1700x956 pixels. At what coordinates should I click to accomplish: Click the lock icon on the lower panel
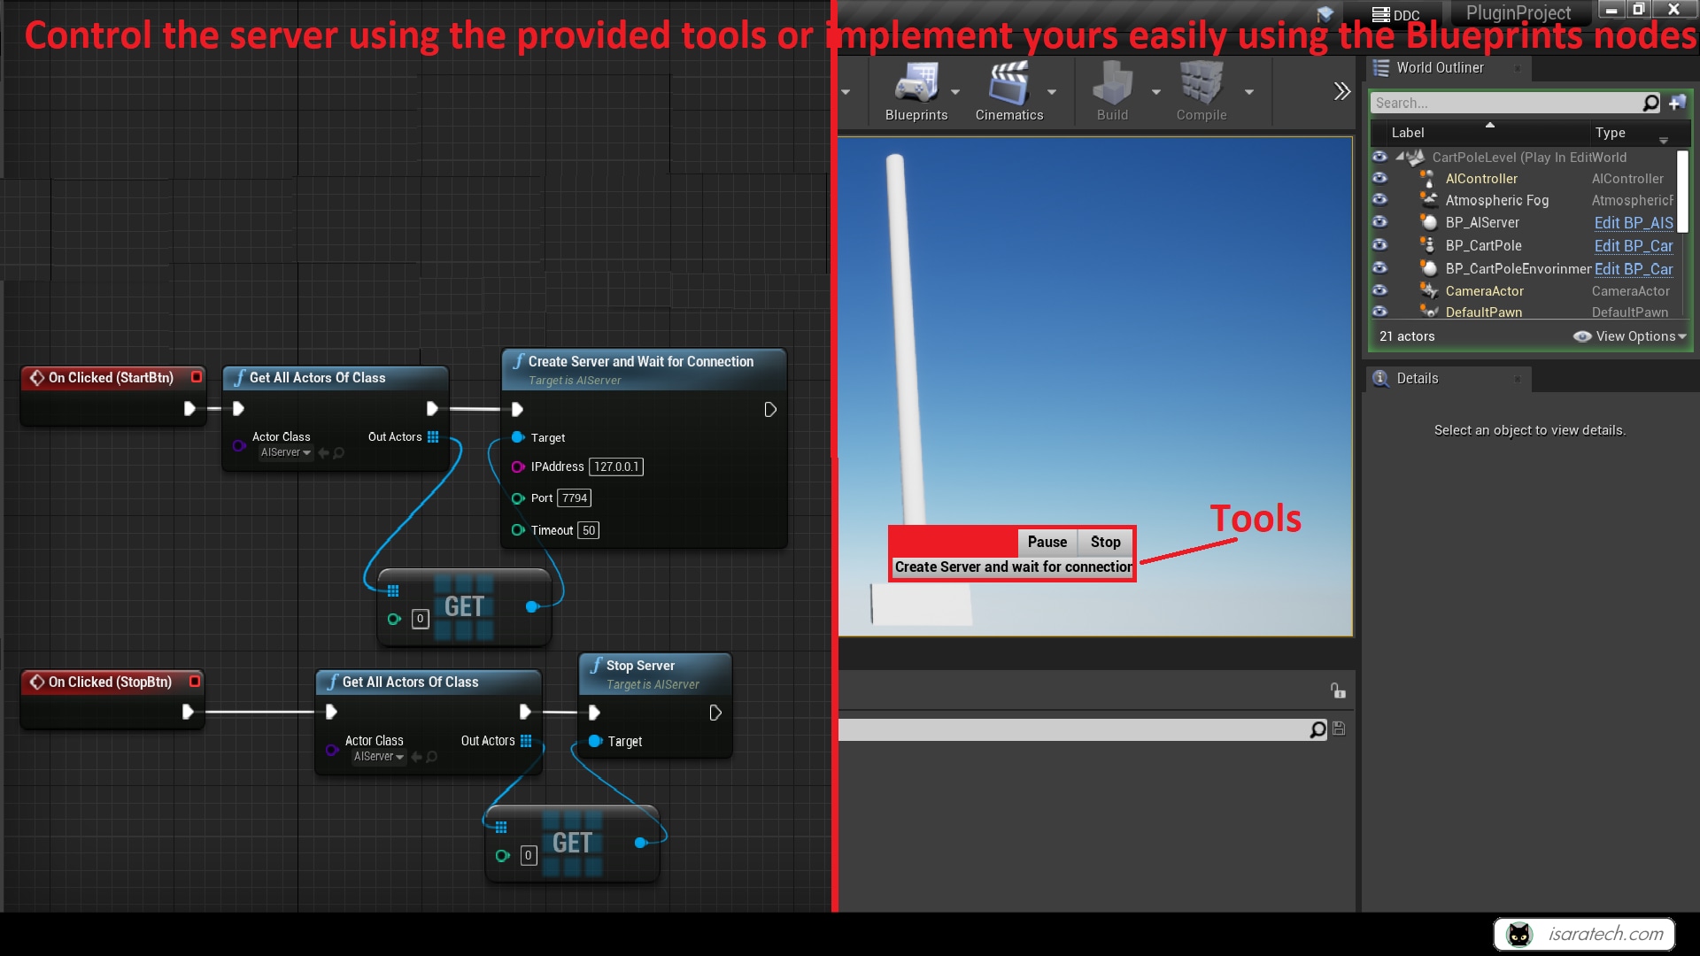[1337, 690]
